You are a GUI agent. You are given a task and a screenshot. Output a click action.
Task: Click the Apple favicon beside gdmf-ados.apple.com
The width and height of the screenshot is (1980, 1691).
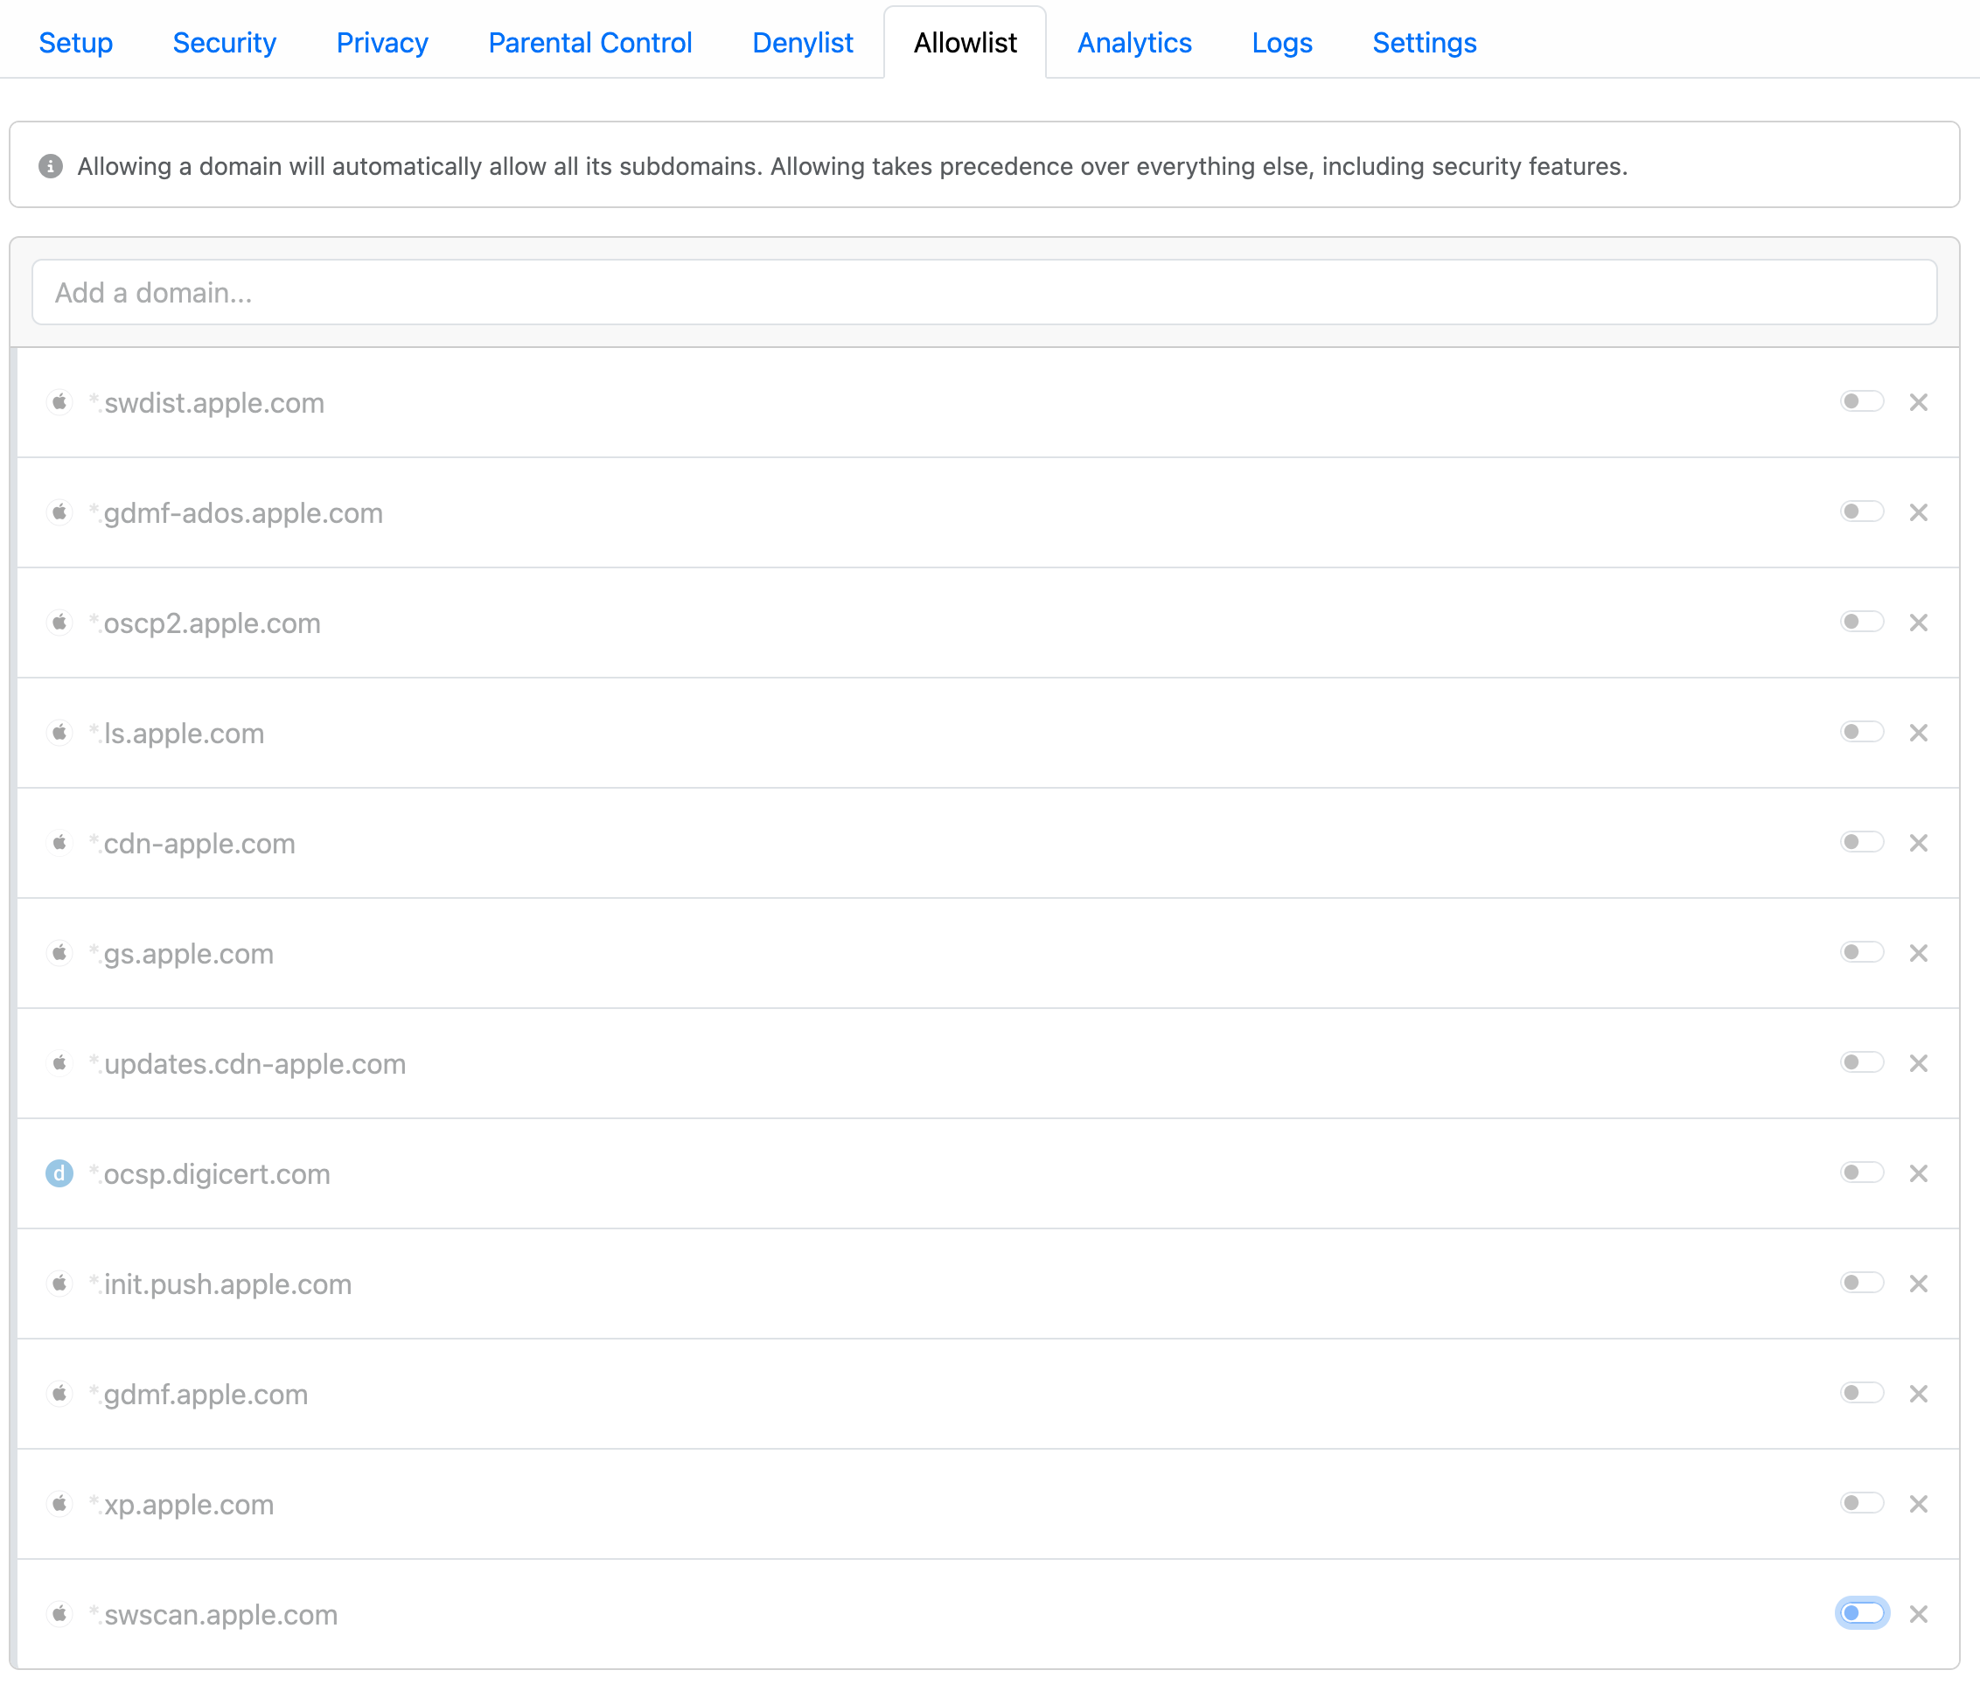point(59,512)
